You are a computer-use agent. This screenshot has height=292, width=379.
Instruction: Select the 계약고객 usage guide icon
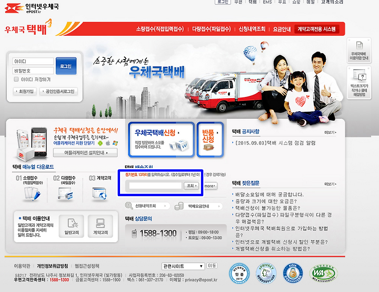pyautogui.click(x=101, y=226)
